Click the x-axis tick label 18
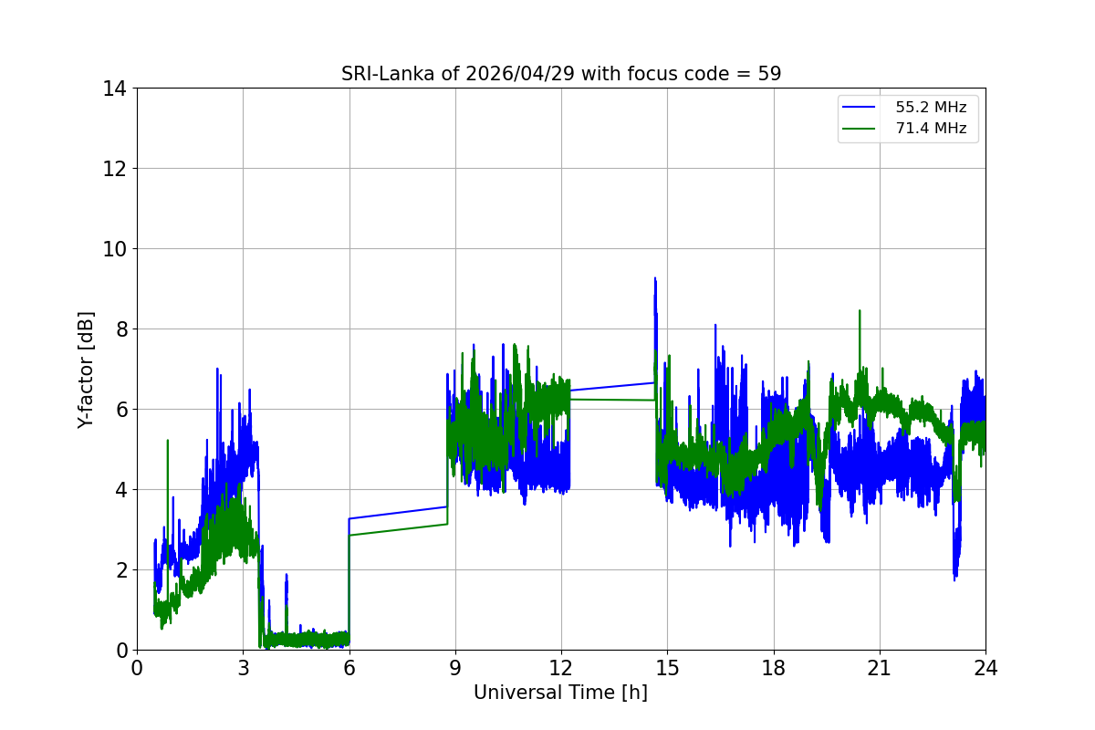Screen dimensions: 1095x730 pyautogui.click(x=774, y=667)
